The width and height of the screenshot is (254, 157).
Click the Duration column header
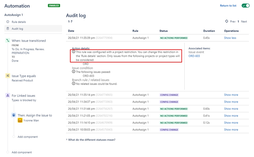[x=209, y=31]
